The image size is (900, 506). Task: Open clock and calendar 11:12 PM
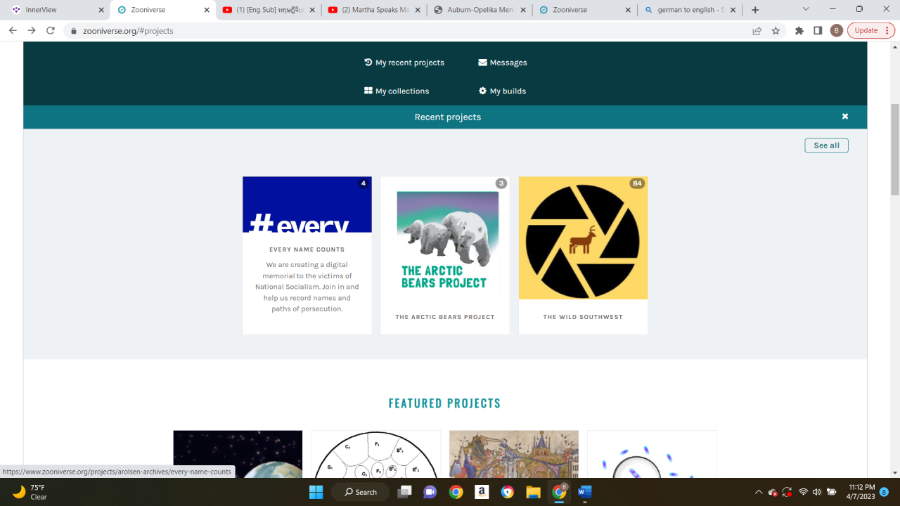(x=861, y=492)
